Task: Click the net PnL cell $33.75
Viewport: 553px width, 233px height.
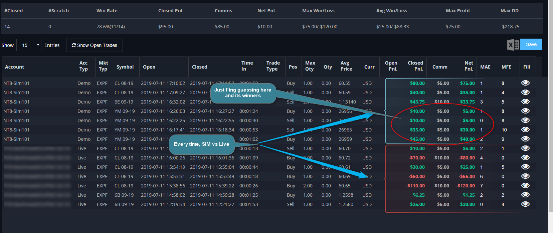Action: pos(468,102)
